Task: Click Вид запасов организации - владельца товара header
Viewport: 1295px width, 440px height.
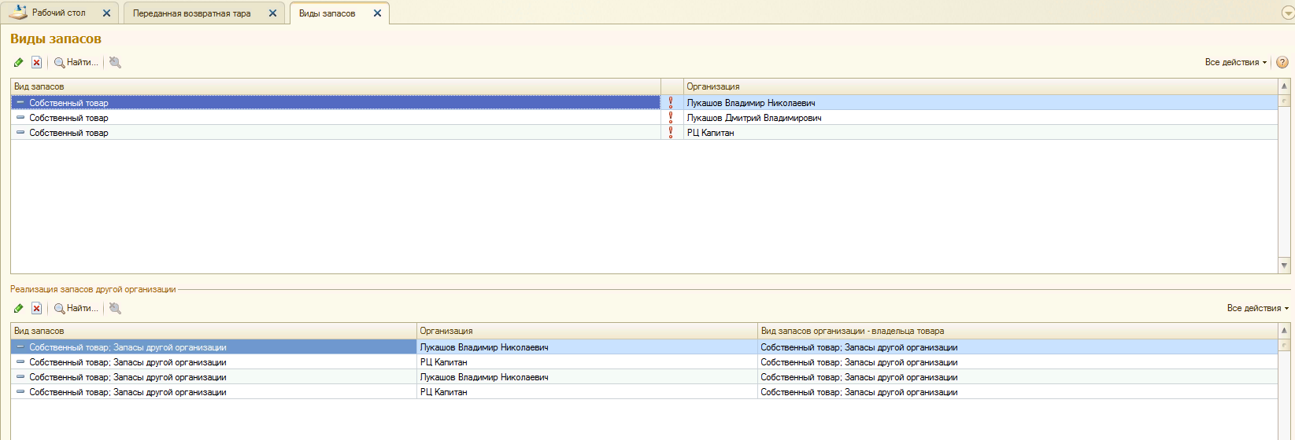Action: [1016, 332]
